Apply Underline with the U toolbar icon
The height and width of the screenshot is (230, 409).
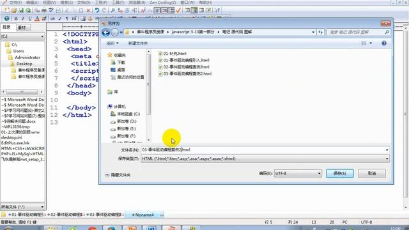coord(30,19)
